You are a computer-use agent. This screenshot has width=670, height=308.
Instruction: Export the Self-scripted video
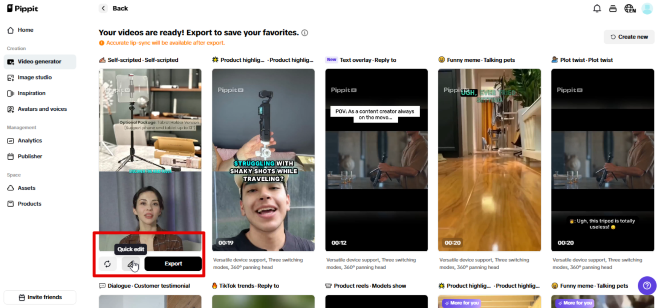[x=173, y=264]
